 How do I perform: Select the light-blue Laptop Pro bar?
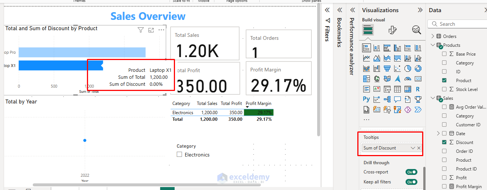click(82, 52)
